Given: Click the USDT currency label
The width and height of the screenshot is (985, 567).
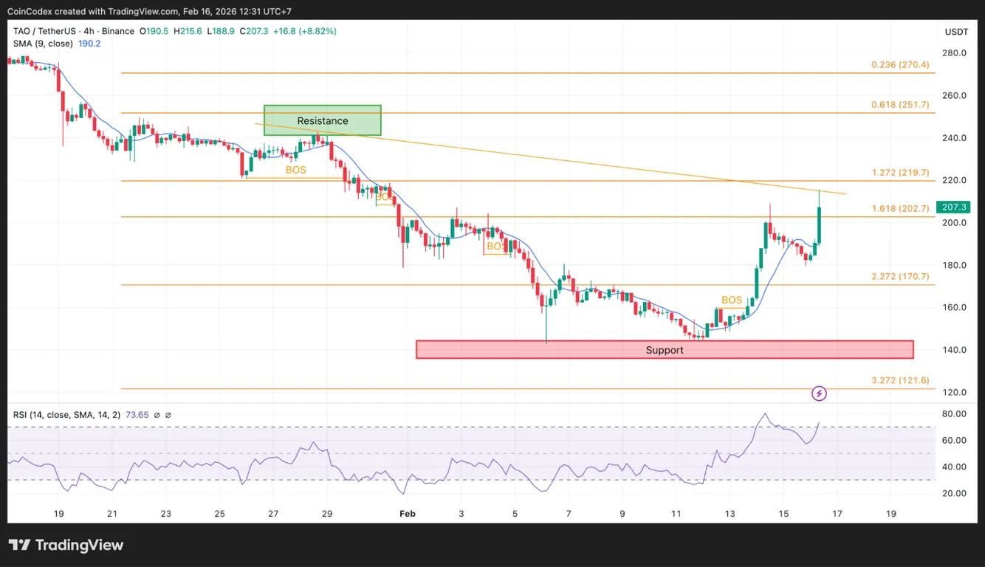Looking at the screenshot, I should point(956,32).
